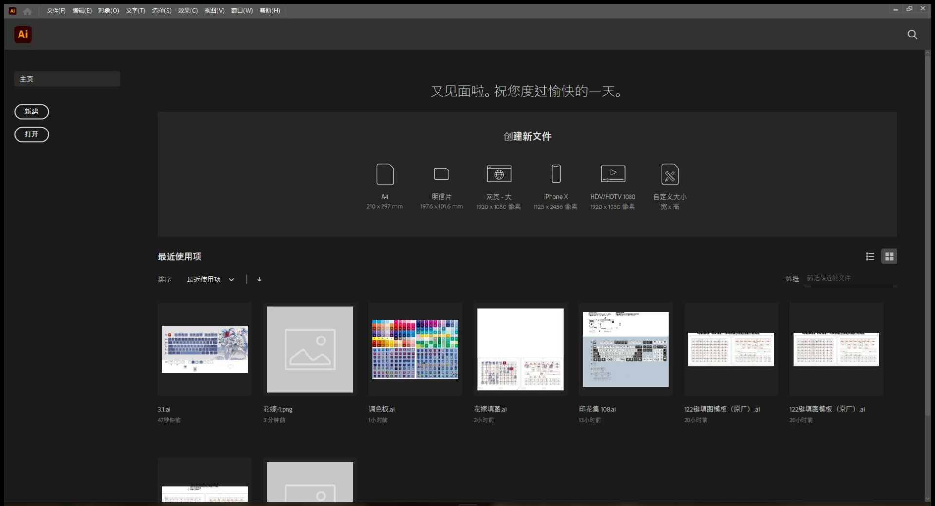Select the 明信片 postcard preset icon

441,174
